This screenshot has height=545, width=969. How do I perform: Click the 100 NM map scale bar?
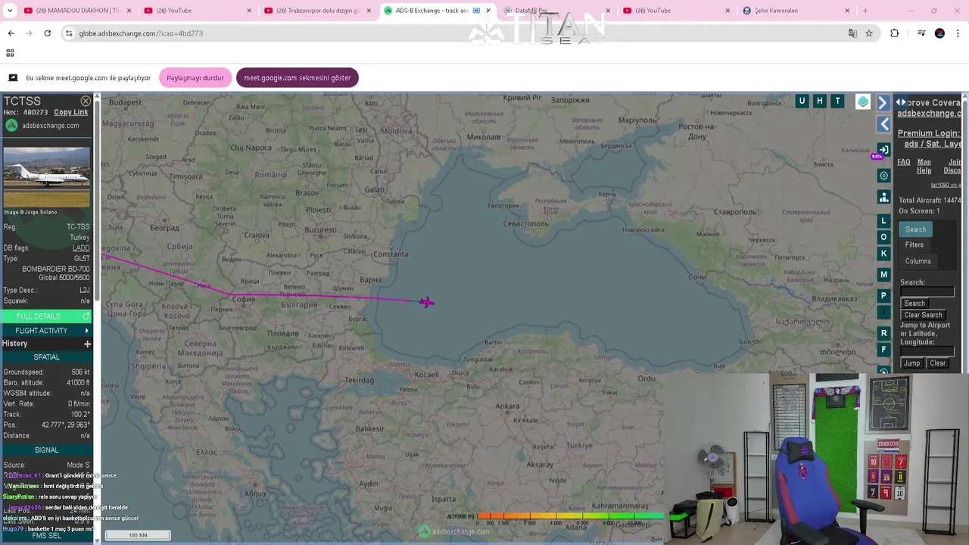point(138,535)
